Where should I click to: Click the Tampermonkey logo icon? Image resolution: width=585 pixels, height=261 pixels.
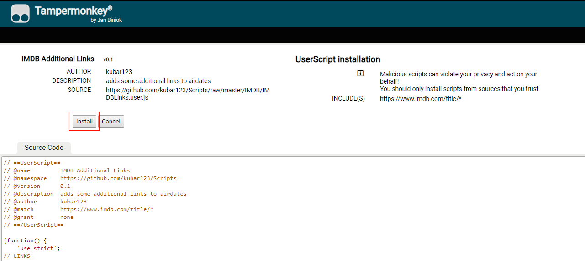[x=21, y=14]
